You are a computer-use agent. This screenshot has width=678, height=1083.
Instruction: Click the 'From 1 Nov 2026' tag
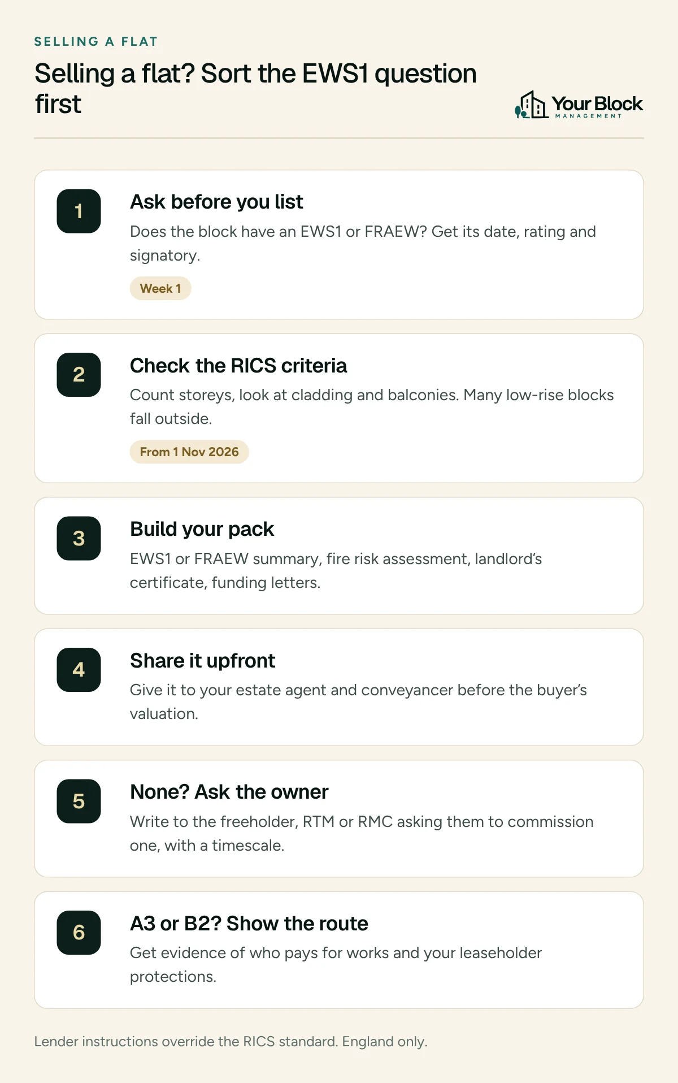189,452
